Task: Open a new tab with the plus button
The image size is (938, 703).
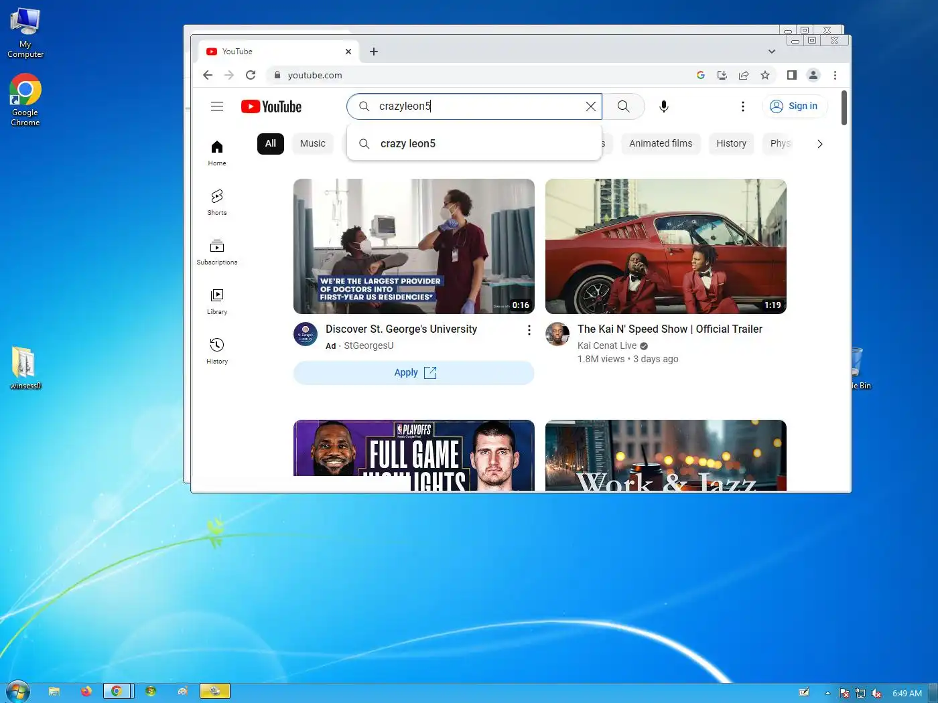Action: pyautogui.click(x=374, y=52)
